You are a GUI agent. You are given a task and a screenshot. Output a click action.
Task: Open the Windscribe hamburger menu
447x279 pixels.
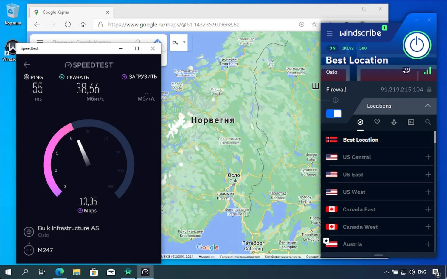(329, 33)
